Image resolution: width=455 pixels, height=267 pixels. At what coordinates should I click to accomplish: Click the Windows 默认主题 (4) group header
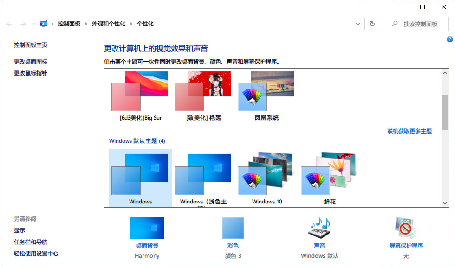[x=137, y=141]
